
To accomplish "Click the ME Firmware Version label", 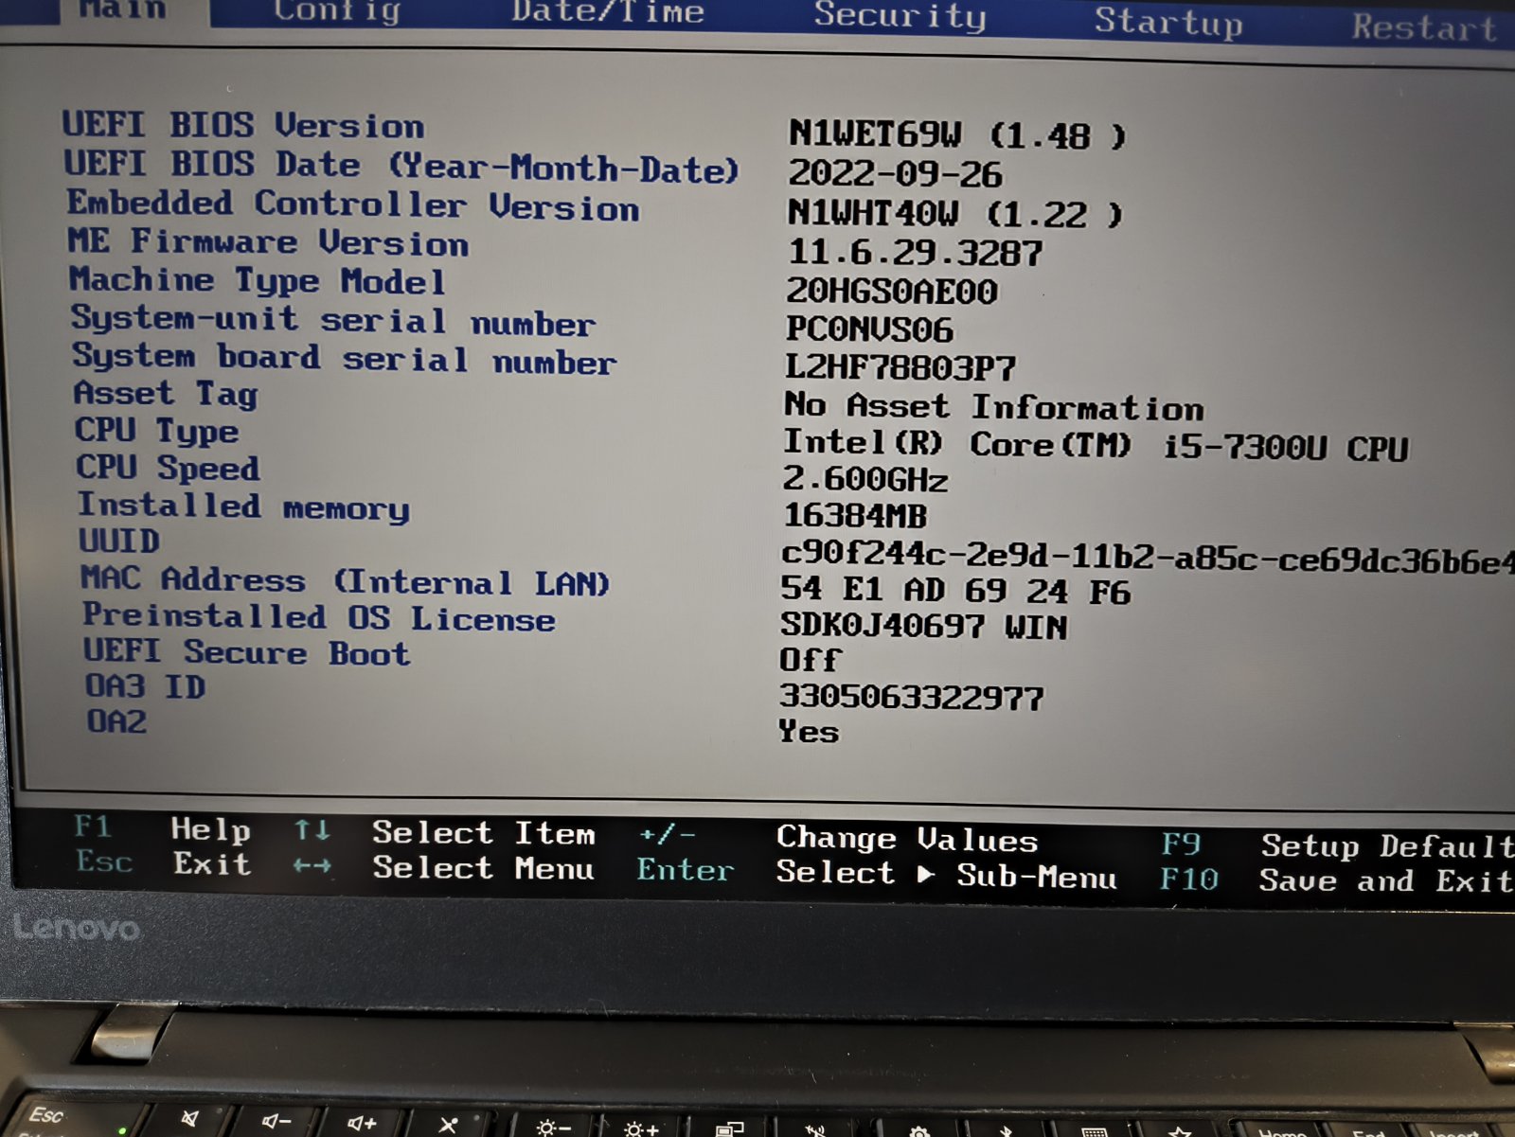I will click(x=268, y=242).
